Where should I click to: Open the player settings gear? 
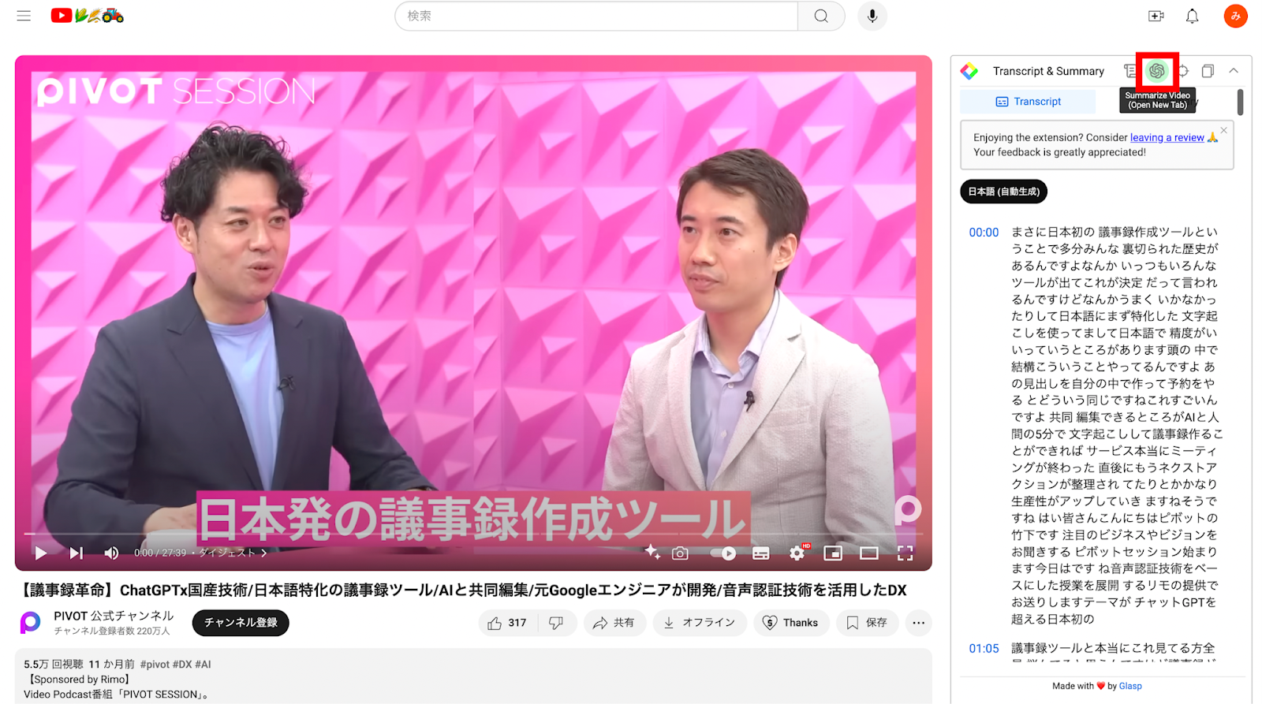coord(797,553)
